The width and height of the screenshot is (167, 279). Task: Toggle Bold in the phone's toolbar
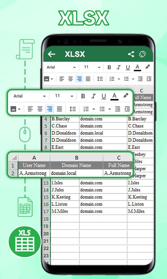click(109, 67)
